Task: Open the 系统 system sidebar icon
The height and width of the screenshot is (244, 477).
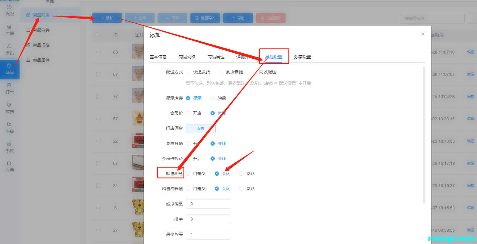Action: 10,147
